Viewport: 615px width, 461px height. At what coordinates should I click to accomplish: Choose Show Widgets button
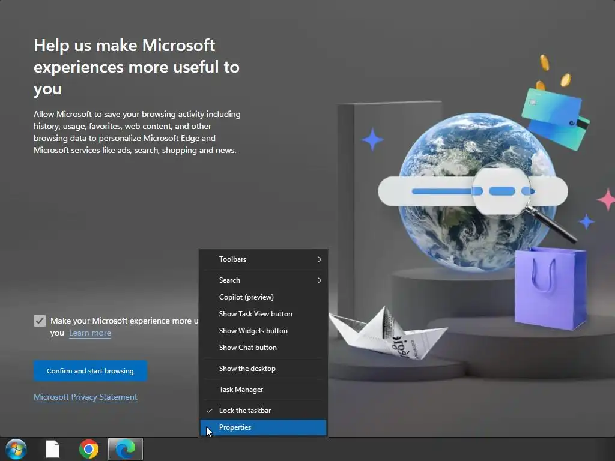coord(263,331)
